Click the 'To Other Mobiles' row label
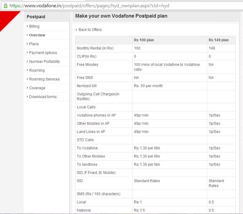The height and width of the screenshot is (214, 243). pyautogui.click(x=91, y=156)
